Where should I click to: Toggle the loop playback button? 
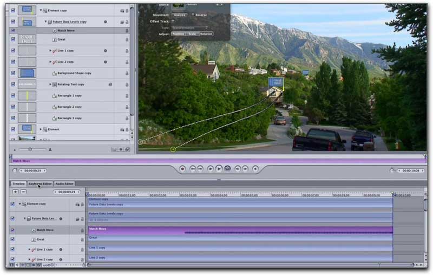coord(227,169)
